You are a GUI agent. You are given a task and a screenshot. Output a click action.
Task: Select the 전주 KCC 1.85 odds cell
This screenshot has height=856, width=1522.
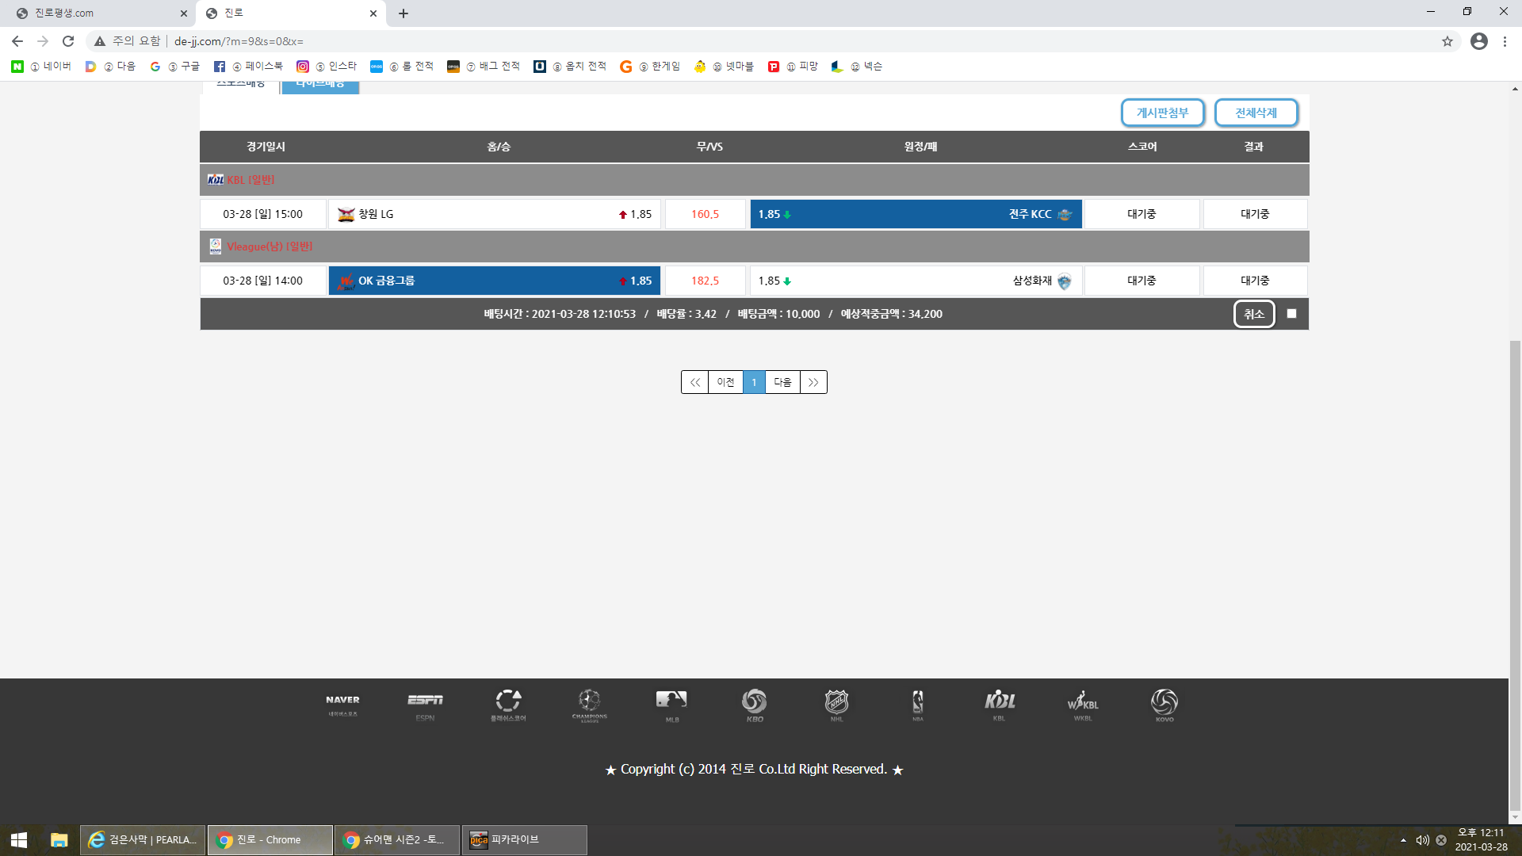916,214
